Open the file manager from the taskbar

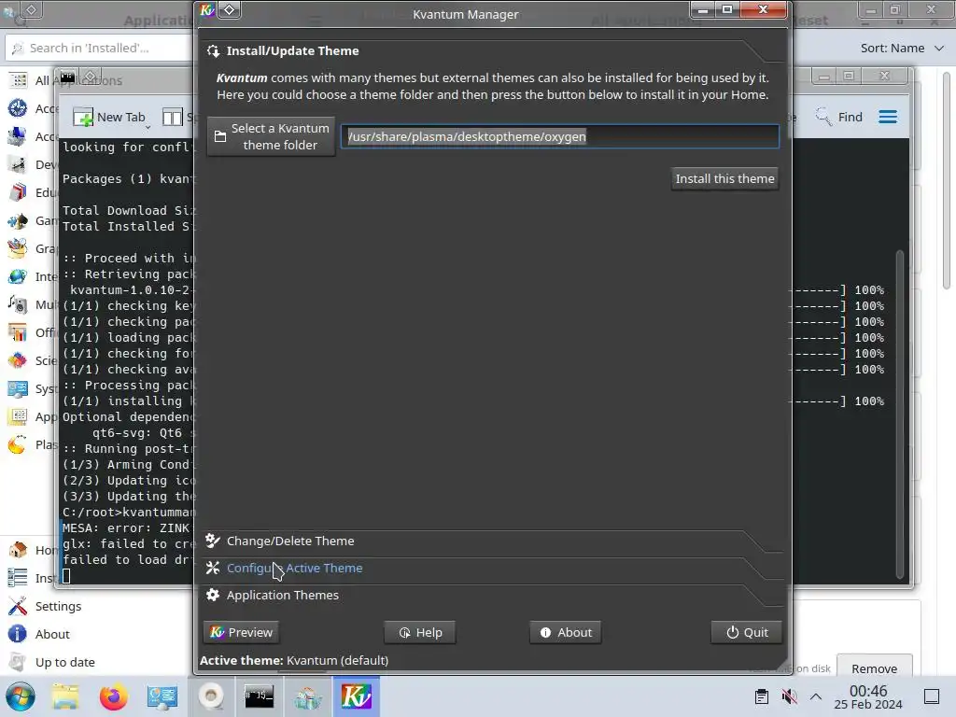(x=65, y=696)
